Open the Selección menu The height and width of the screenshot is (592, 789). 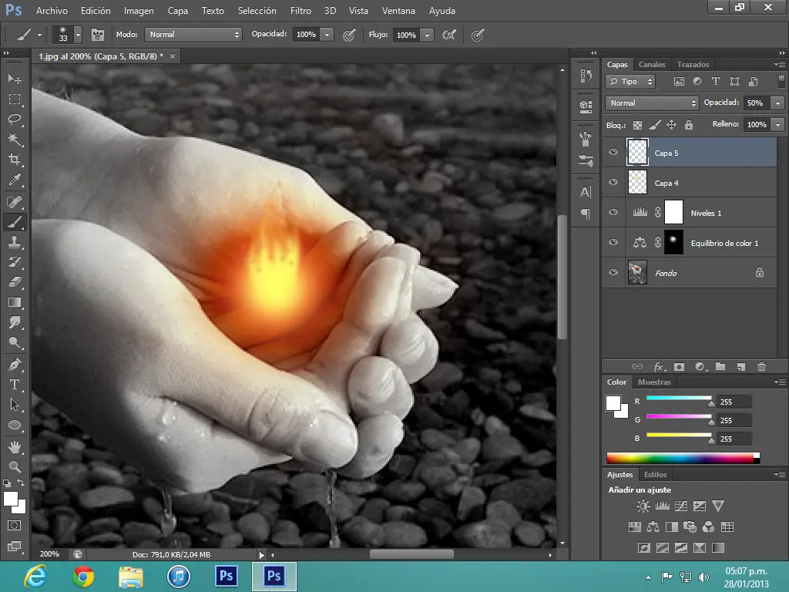pos(257,11)
